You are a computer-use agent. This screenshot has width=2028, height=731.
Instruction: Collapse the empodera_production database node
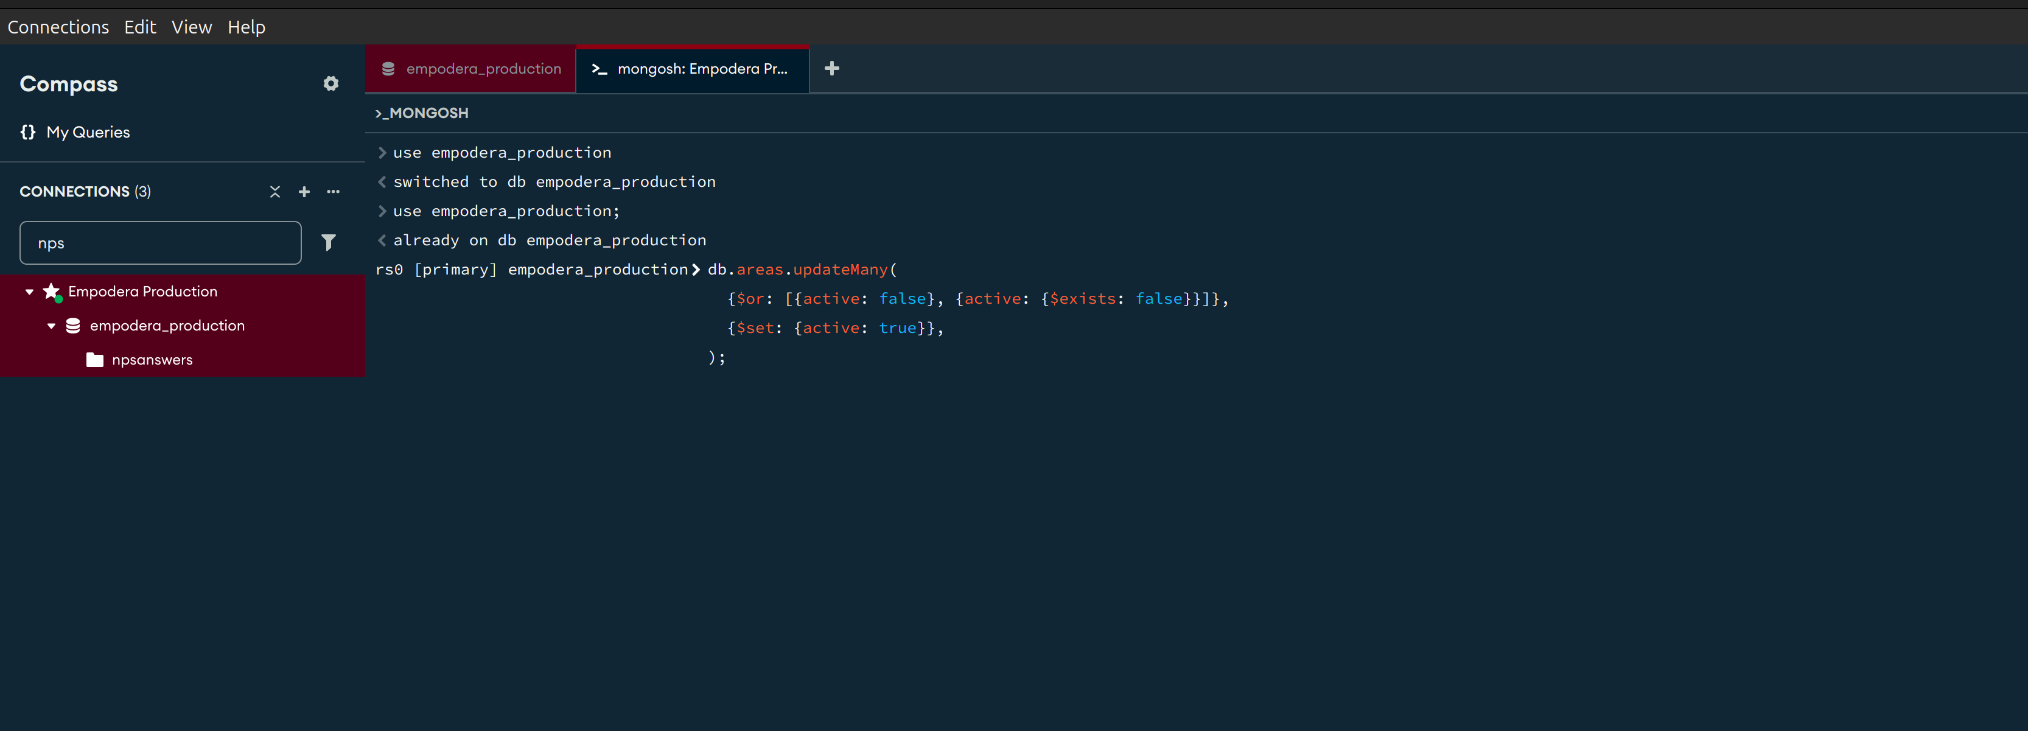click(x=51, y=326)
